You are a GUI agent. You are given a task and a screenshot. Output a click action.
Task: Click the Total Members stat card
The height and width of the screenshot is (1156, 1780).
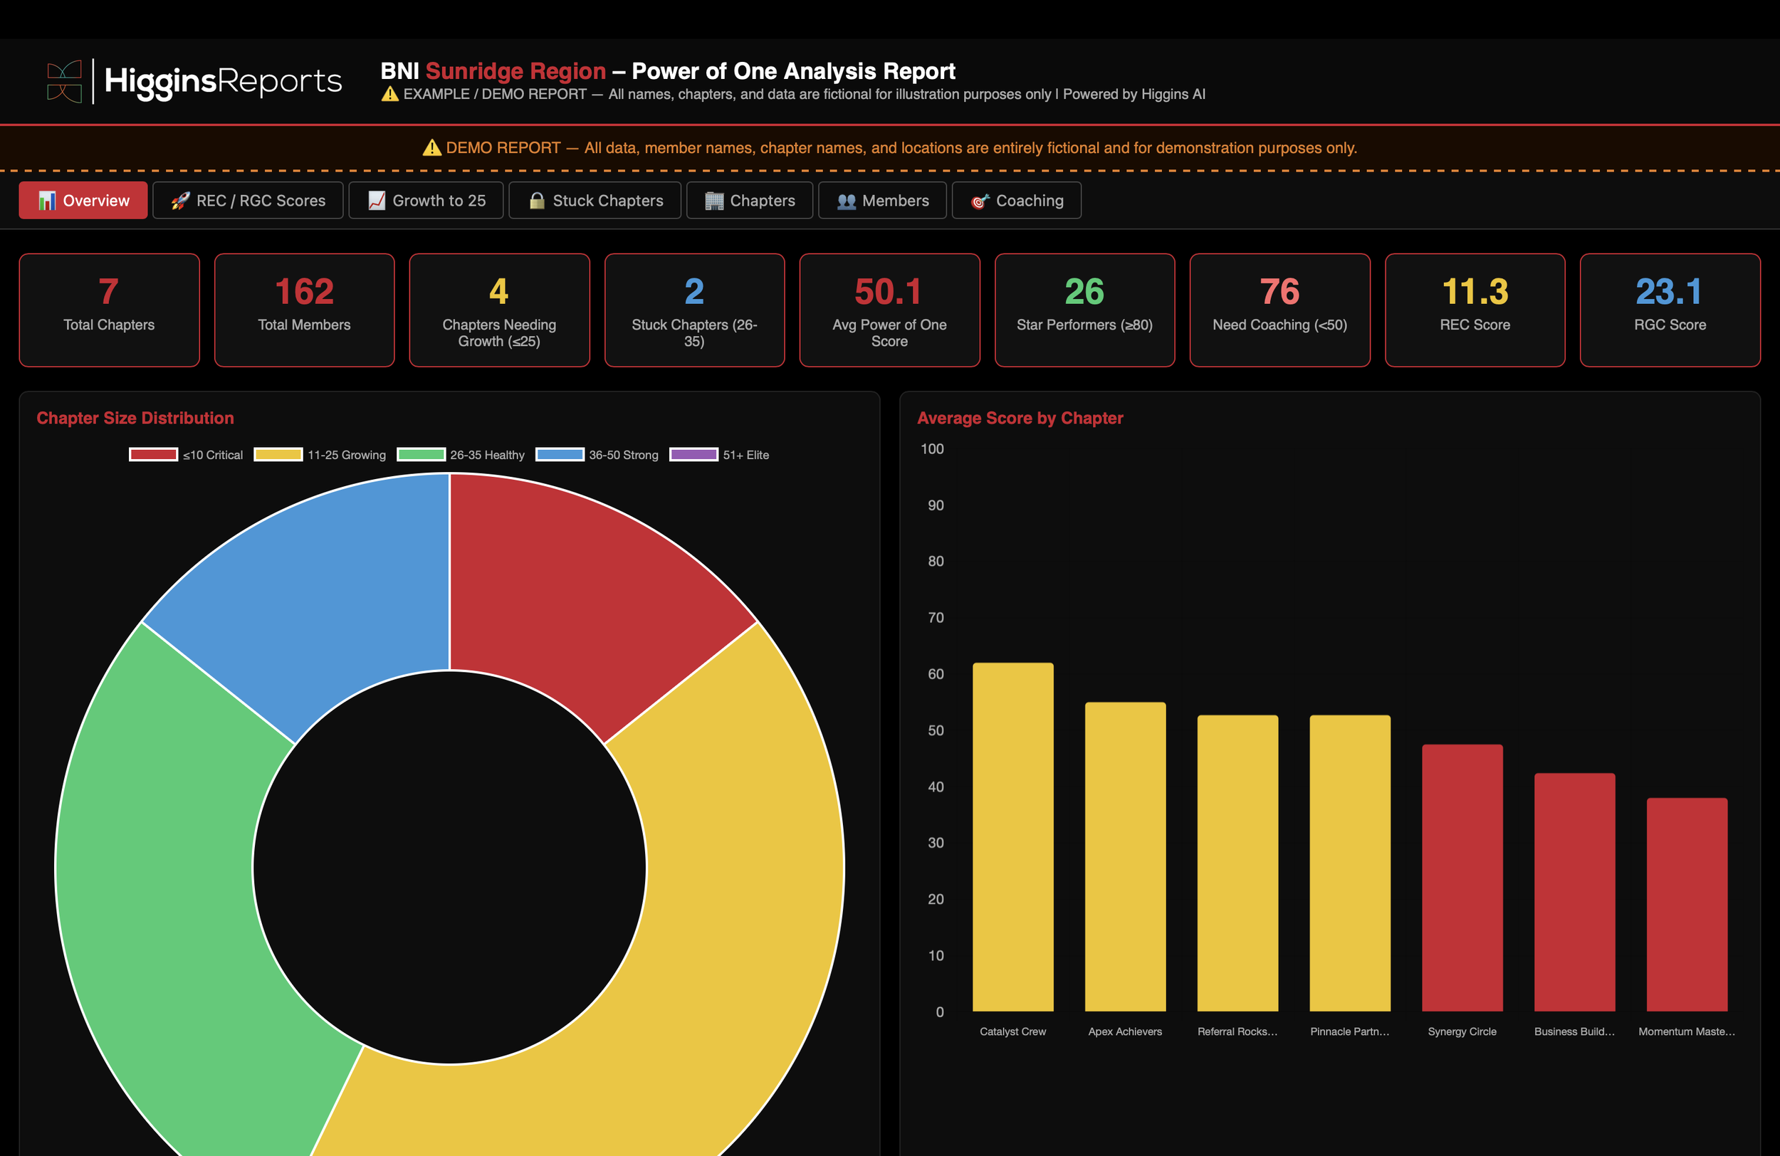(303, 310)
